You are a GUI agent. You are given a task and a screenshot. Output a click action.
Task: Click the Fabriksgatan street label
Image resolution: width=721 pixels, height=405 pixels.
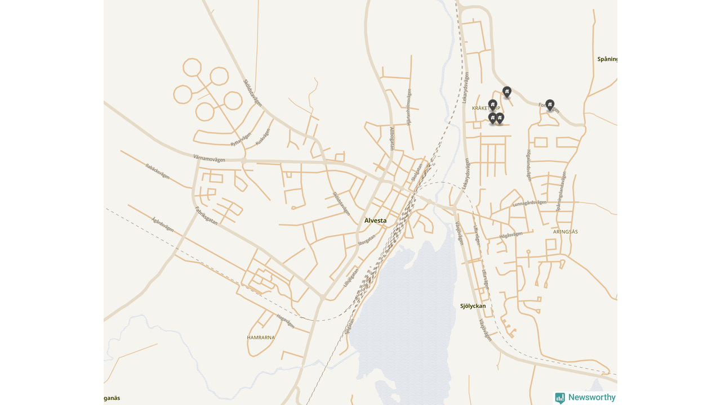point(206,216)
